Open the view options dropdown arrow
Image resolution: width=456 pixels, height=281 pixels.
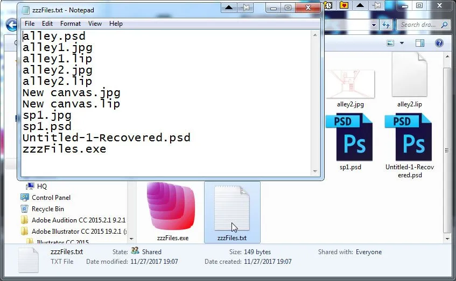pyautogui.click(x=402, y=44)
